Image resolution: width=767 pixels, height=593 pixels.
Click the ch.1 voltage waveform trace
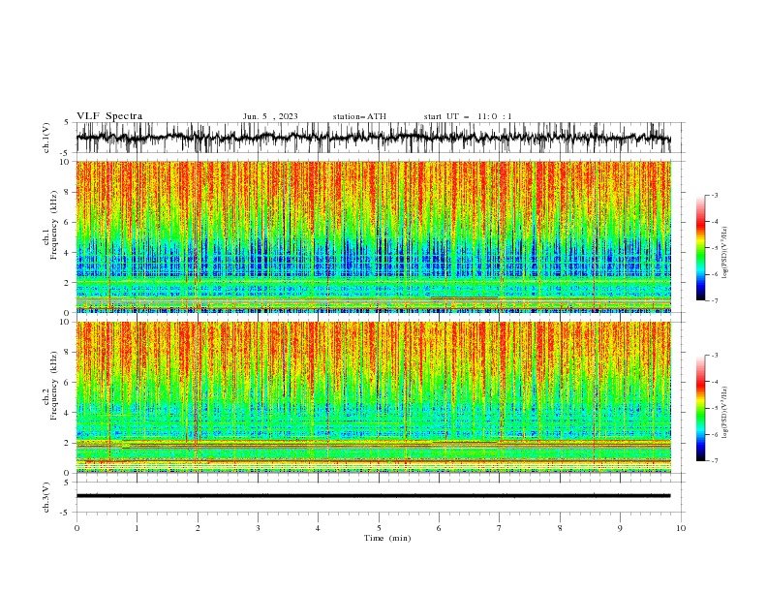coord(374,138)
